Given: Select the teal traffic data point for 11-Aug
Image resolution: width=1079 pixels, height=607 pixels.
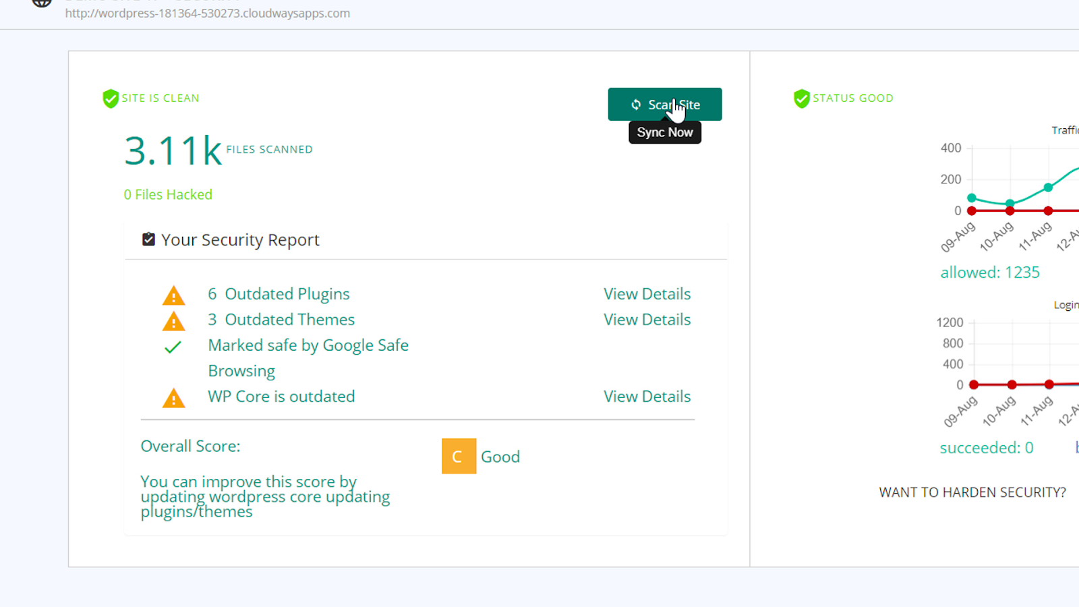Looking at the screenshot, I should [1048, 187].
